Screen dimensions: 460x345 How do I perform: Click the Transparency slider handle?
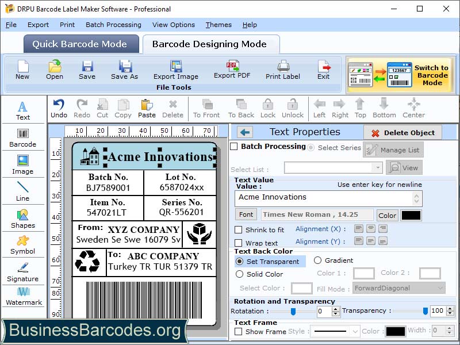(425, 311)
